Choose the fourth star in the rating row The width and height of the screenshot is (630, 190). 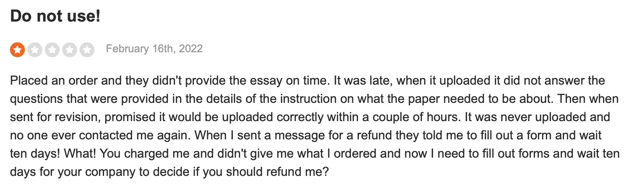click(x=70, y=50)
